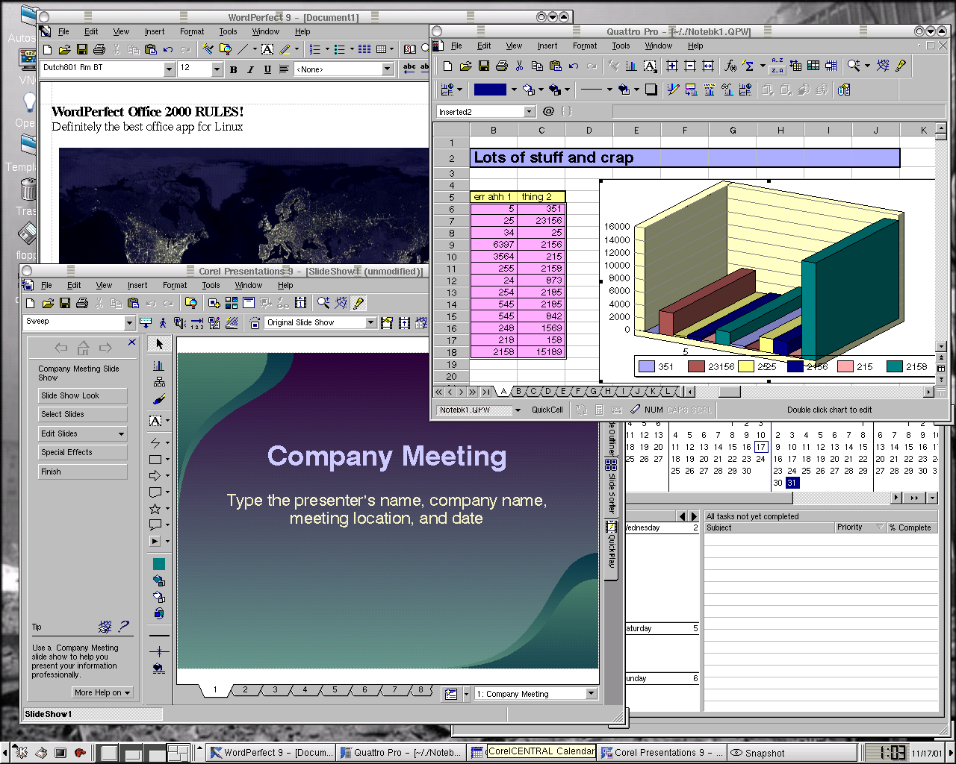Open the Clipart icon in WordPerfect toolbar
The width and height of the screenshot is (956, 764).
[226, 50]
